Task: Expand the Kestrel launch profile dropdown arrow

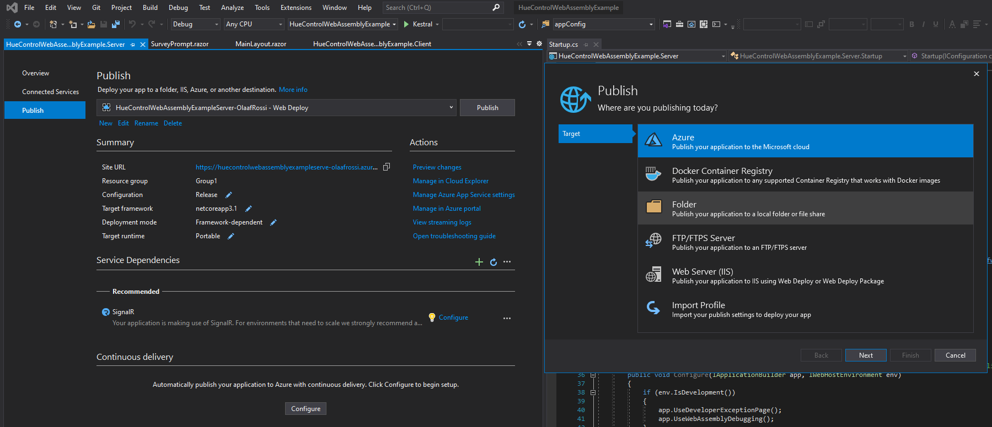Action: (437, 24)
